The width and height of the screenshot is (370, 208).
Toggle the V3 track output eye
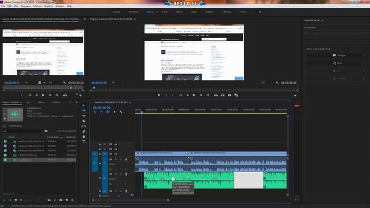(x=116, y=144)
